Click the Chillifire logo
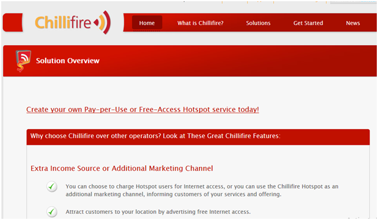Viewport: 378px width, 220px height. tap(73, 22)
